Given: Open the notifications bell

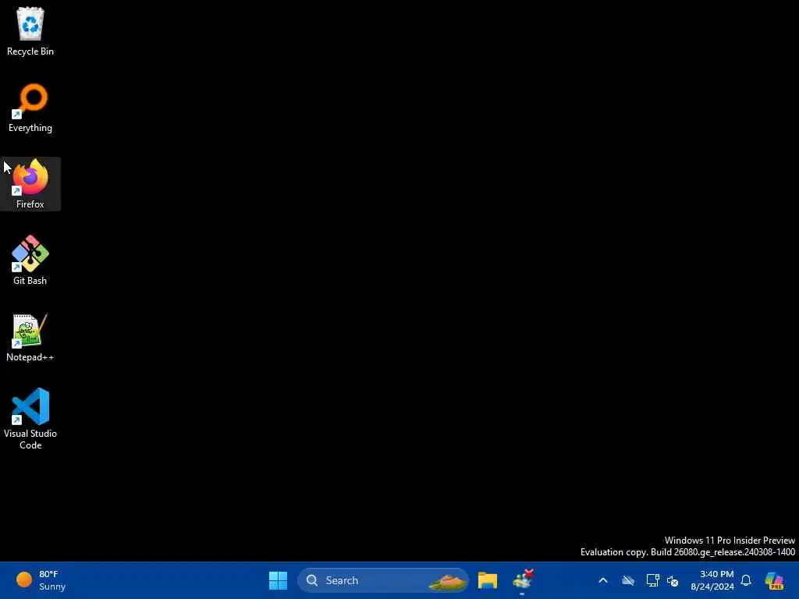Looking at the screenshot, I should [746, 580].
